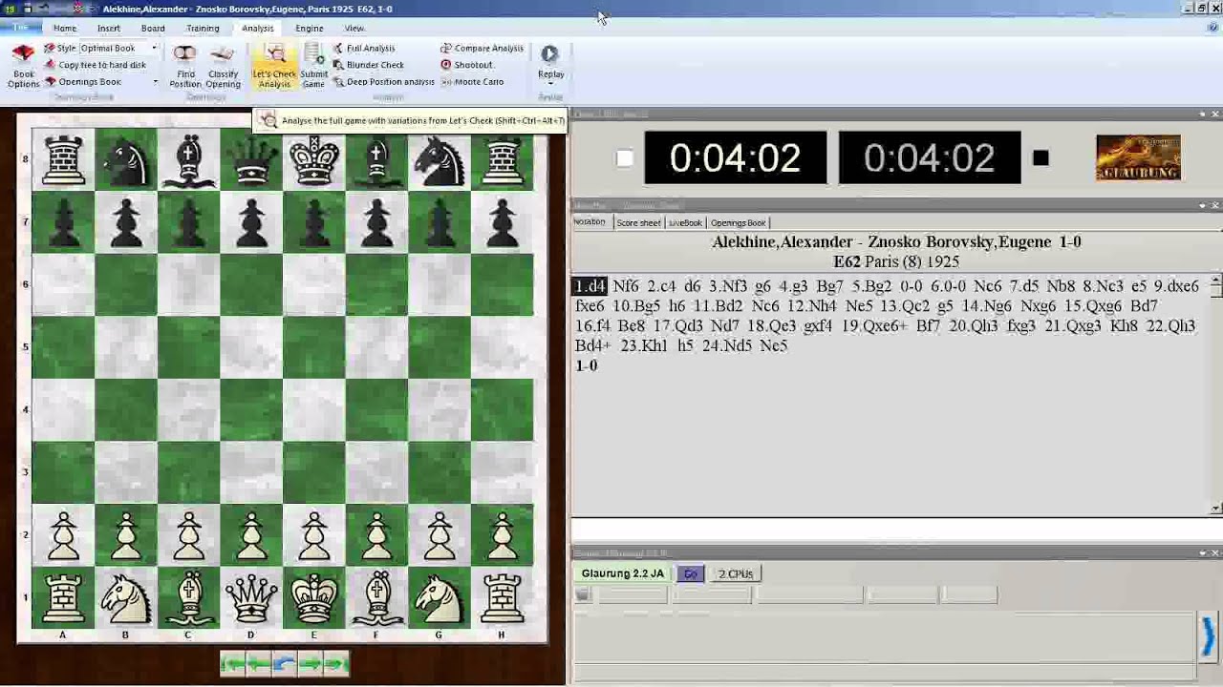Screen dimensions: 1223x687
Task: Start Let's Check Analysis
Action: pos(274,66)
